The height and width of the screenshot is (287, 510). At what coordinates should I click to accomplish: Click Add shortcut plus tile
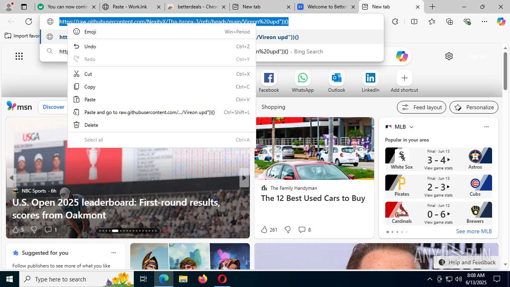tap(404, 82)
